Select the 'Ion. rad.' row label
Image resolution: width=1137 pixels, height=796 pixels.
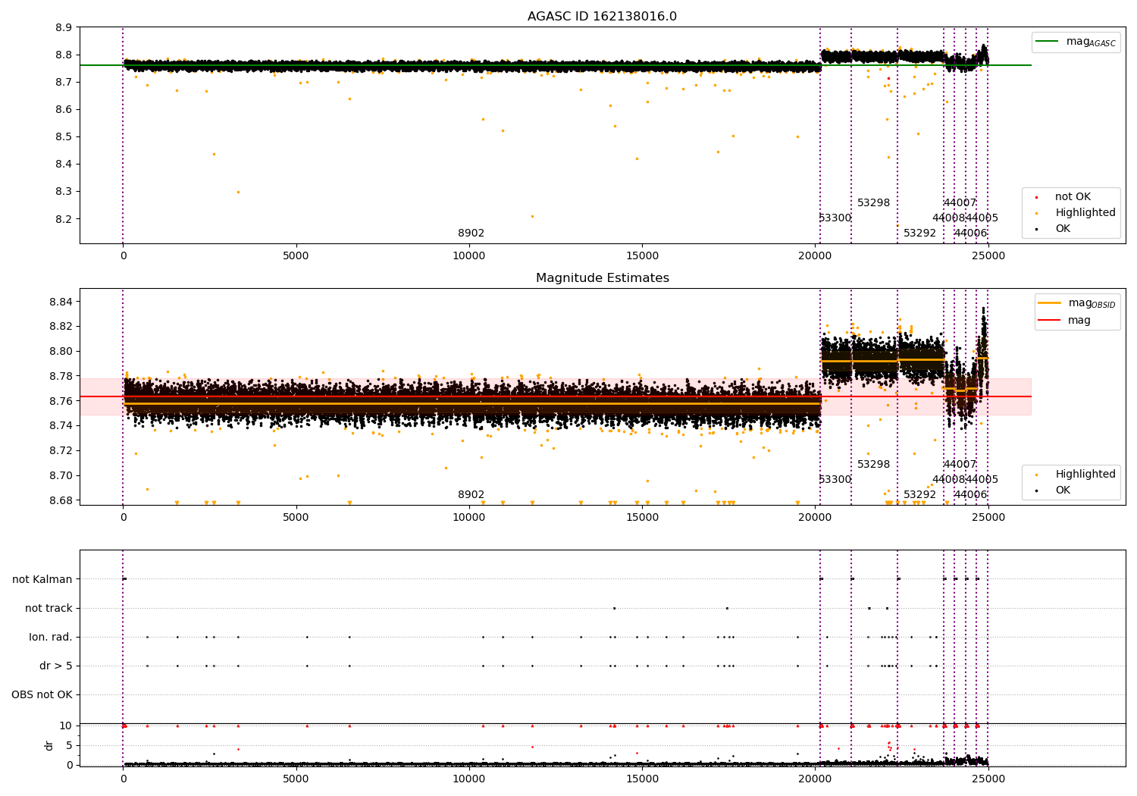(51, 638)
